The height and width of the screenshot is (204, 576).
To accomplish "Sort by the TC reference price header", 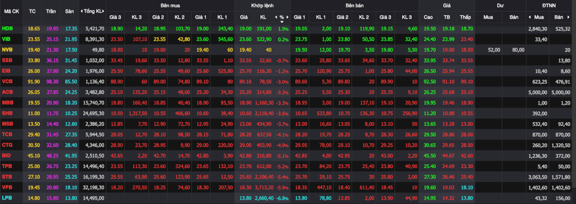I will [32, 11].
